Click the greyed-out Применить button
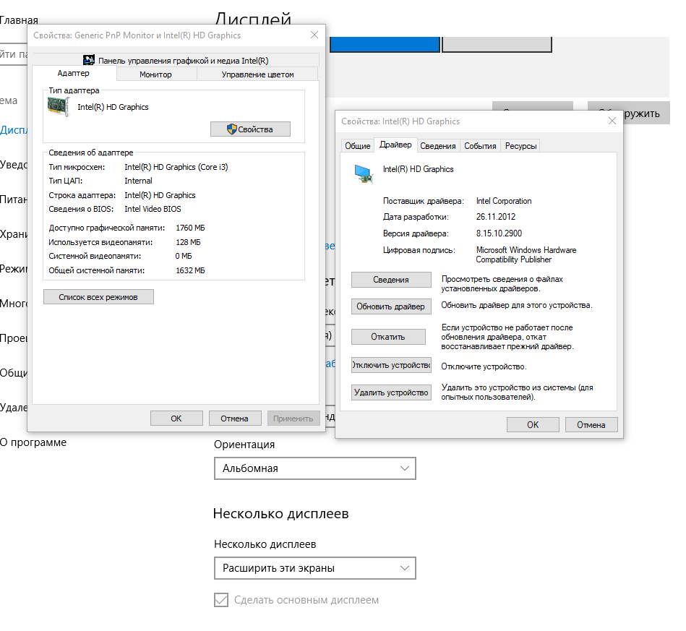Image resolution: width=686 pixels, height=631 pixels. click(x=293, y=418)
